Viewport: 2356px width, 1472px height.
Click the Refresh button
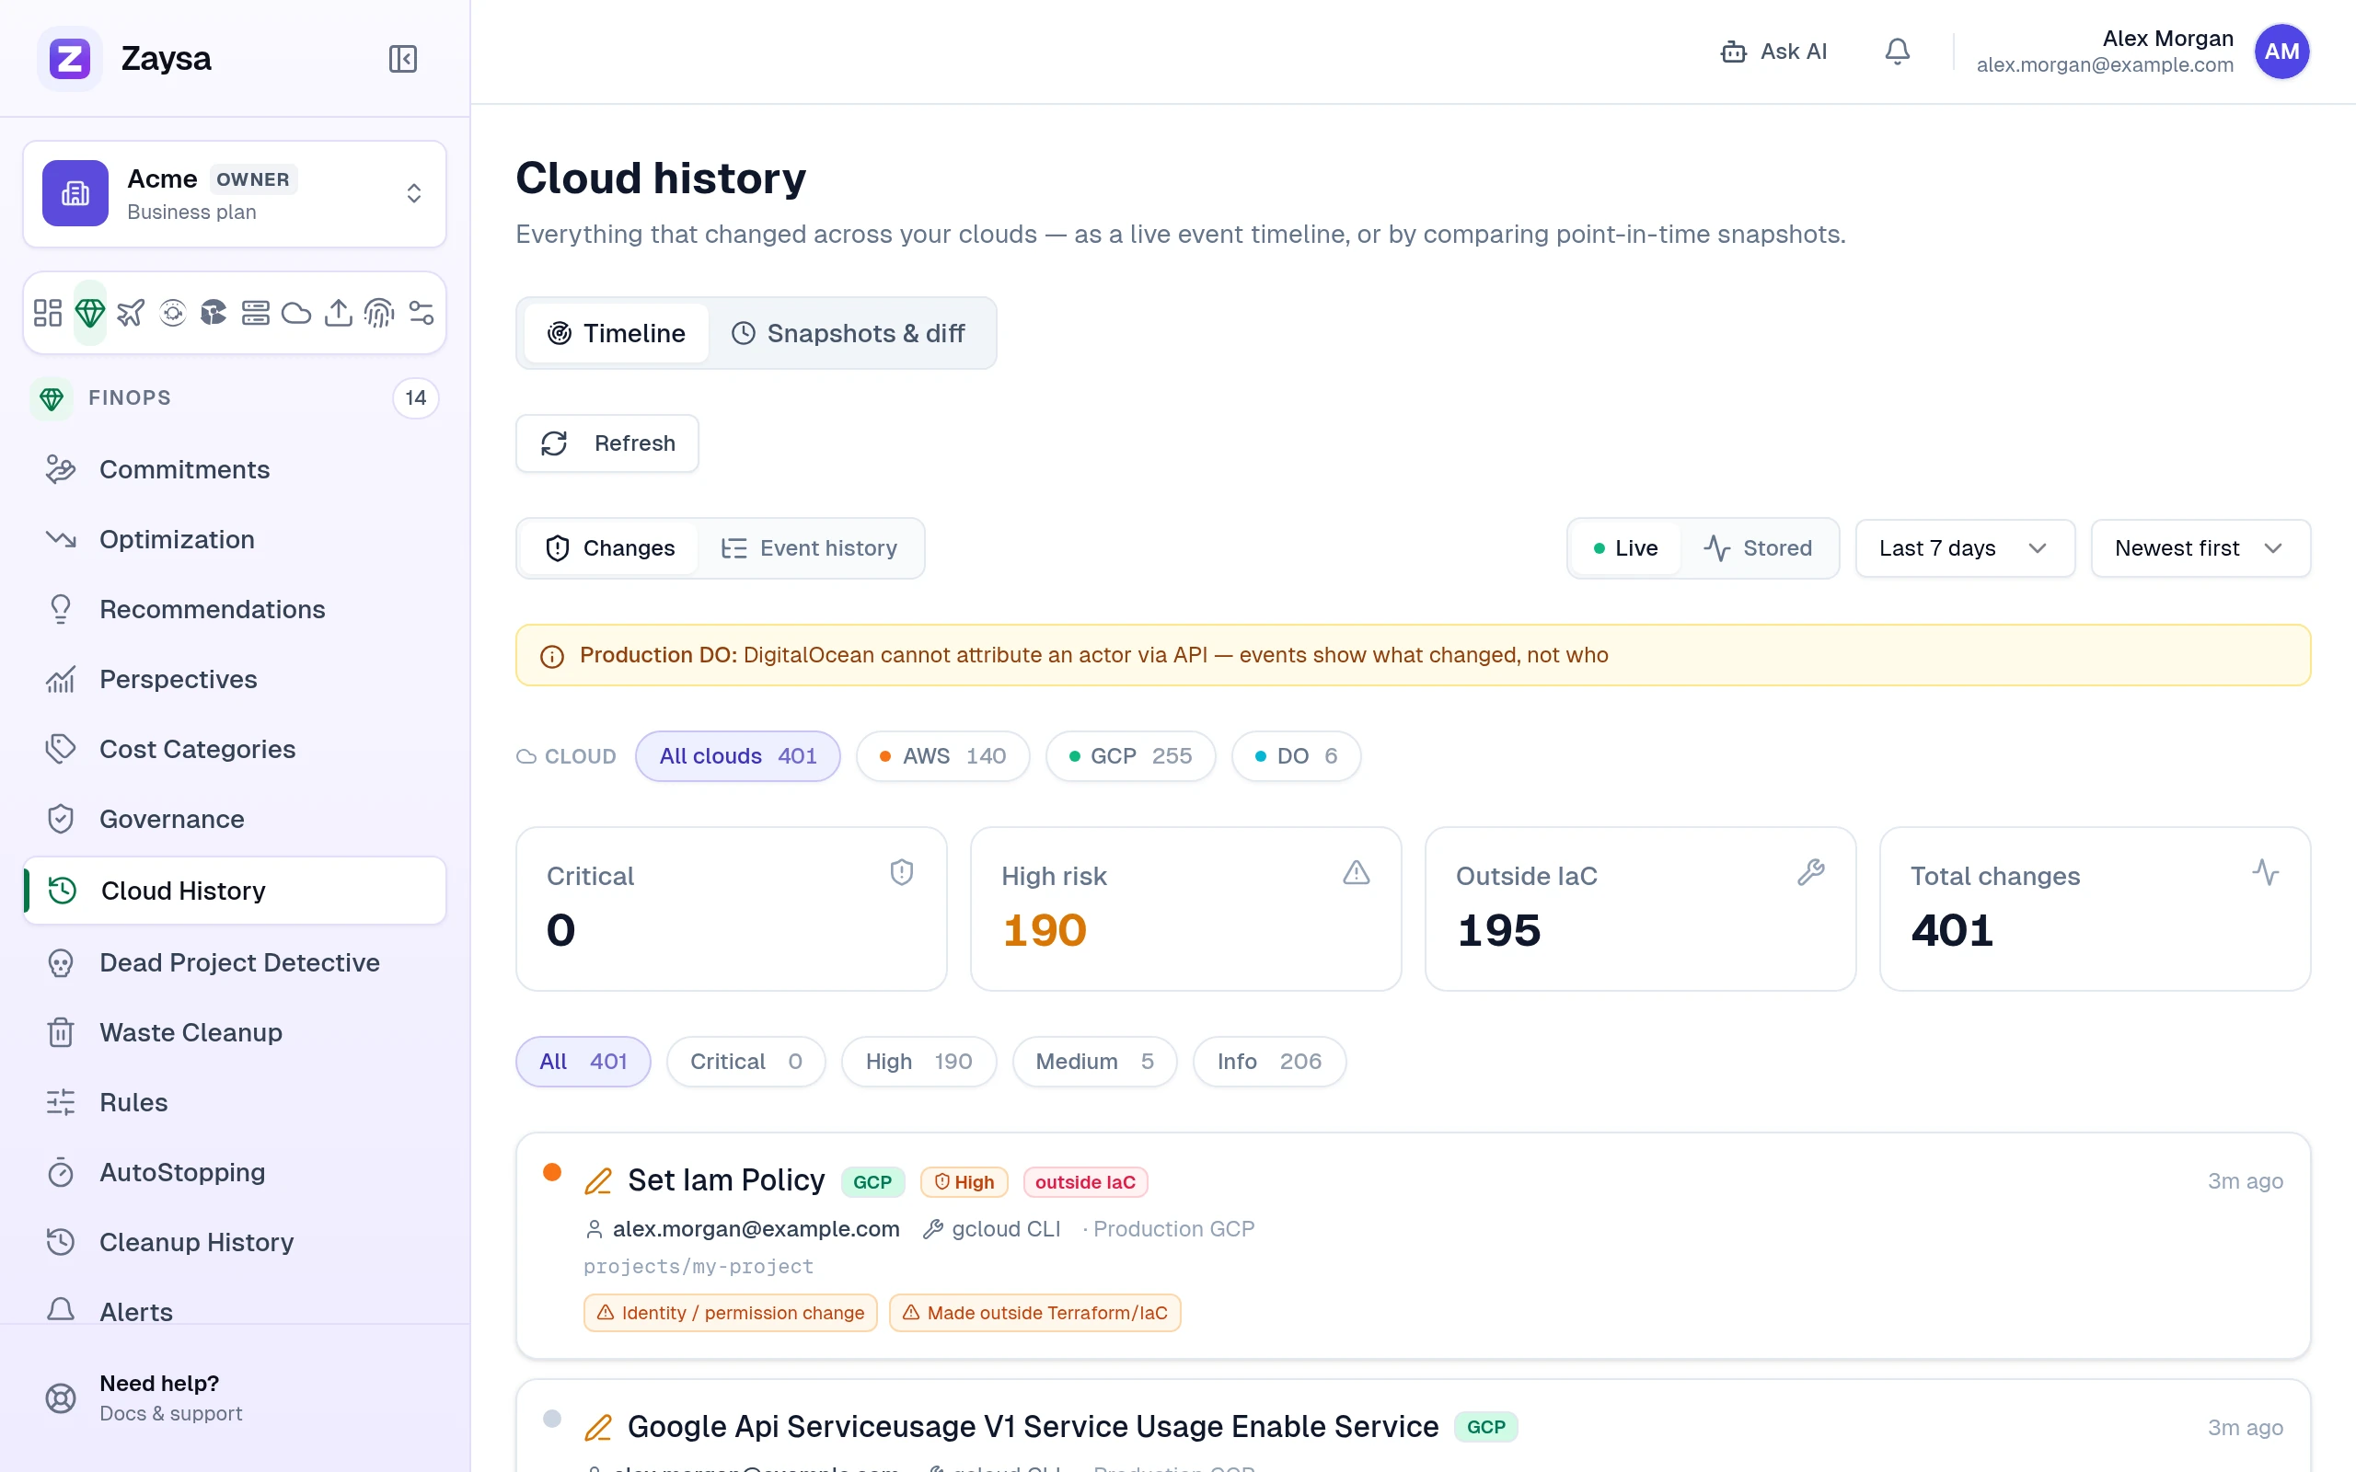point(607,443)
